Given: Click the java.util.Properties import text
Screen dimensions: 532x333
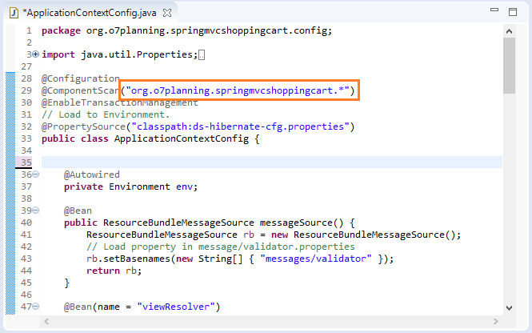Looking at the screenshot, I should [136, 54].
